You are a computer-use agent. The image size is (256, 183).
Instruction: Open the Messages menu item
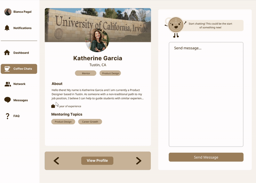pyautogui.click(x=19, y=100)
